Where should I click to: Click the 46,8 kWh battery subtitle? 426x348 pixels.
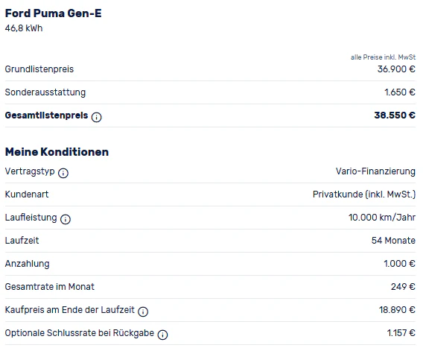click(x=24, y=28)
